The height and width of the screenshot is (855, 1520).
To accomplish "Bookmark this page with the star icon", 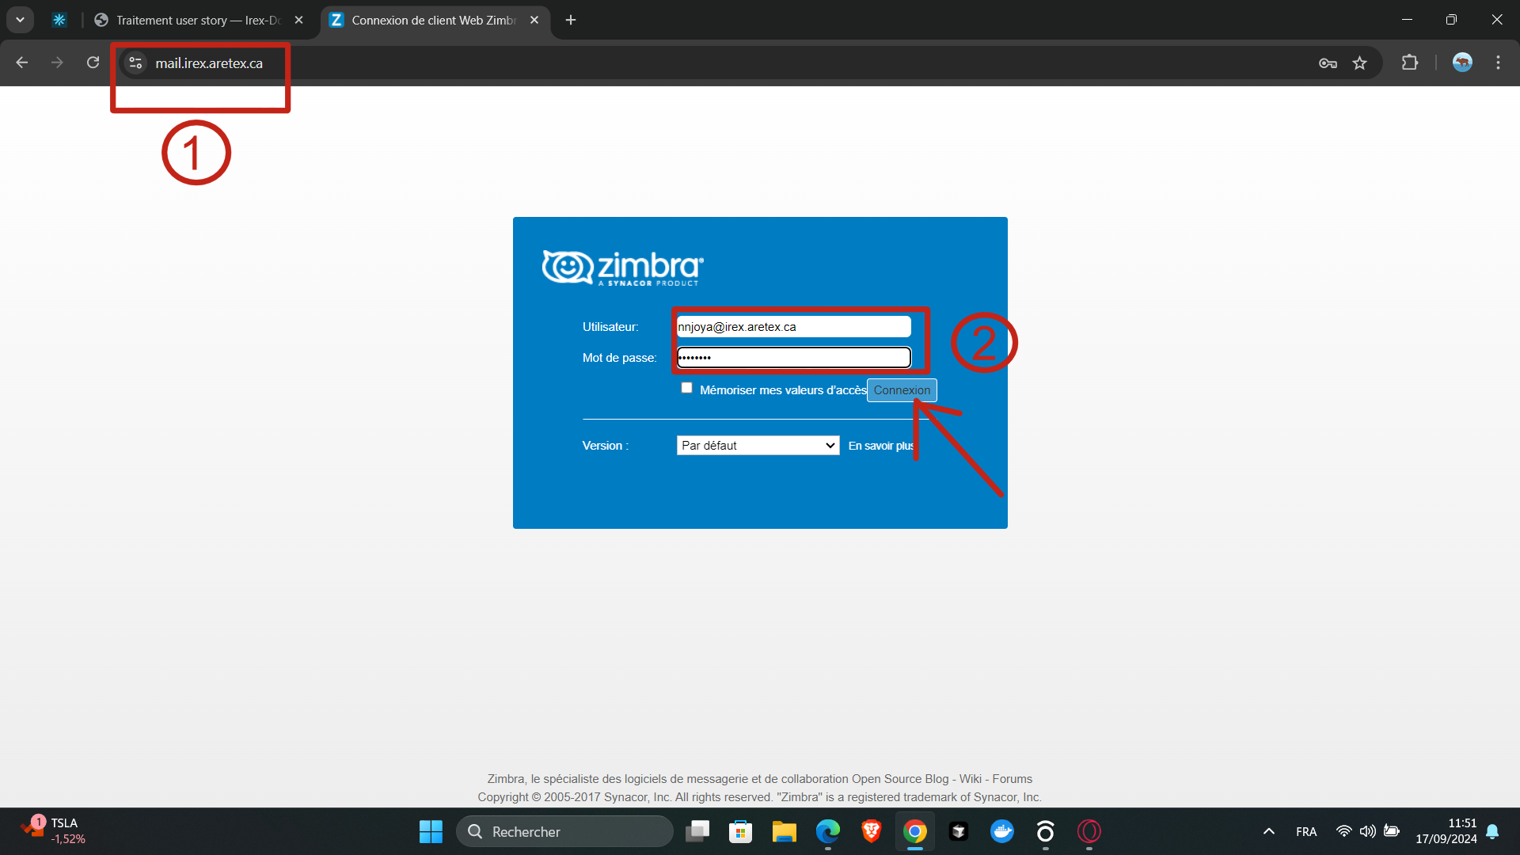I will 1359,63.
